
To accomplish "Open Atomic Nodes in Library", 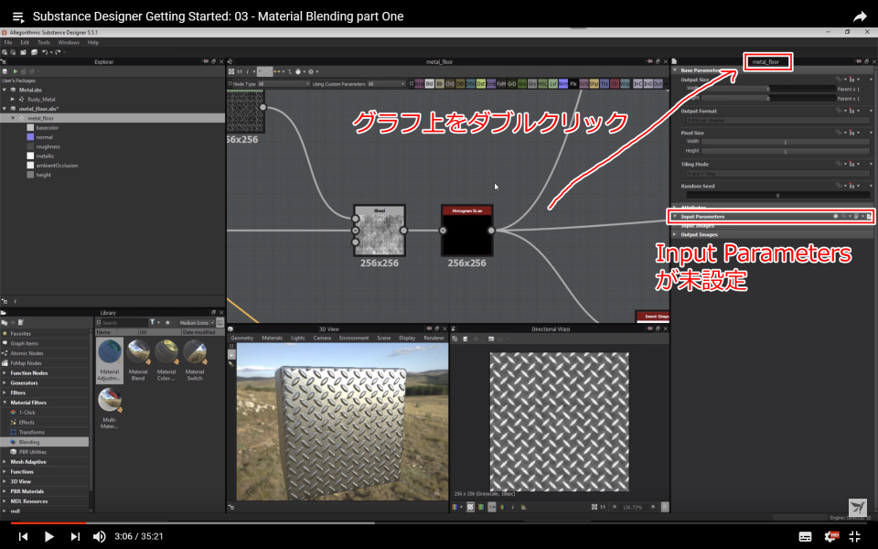I will tap(27, 353).
